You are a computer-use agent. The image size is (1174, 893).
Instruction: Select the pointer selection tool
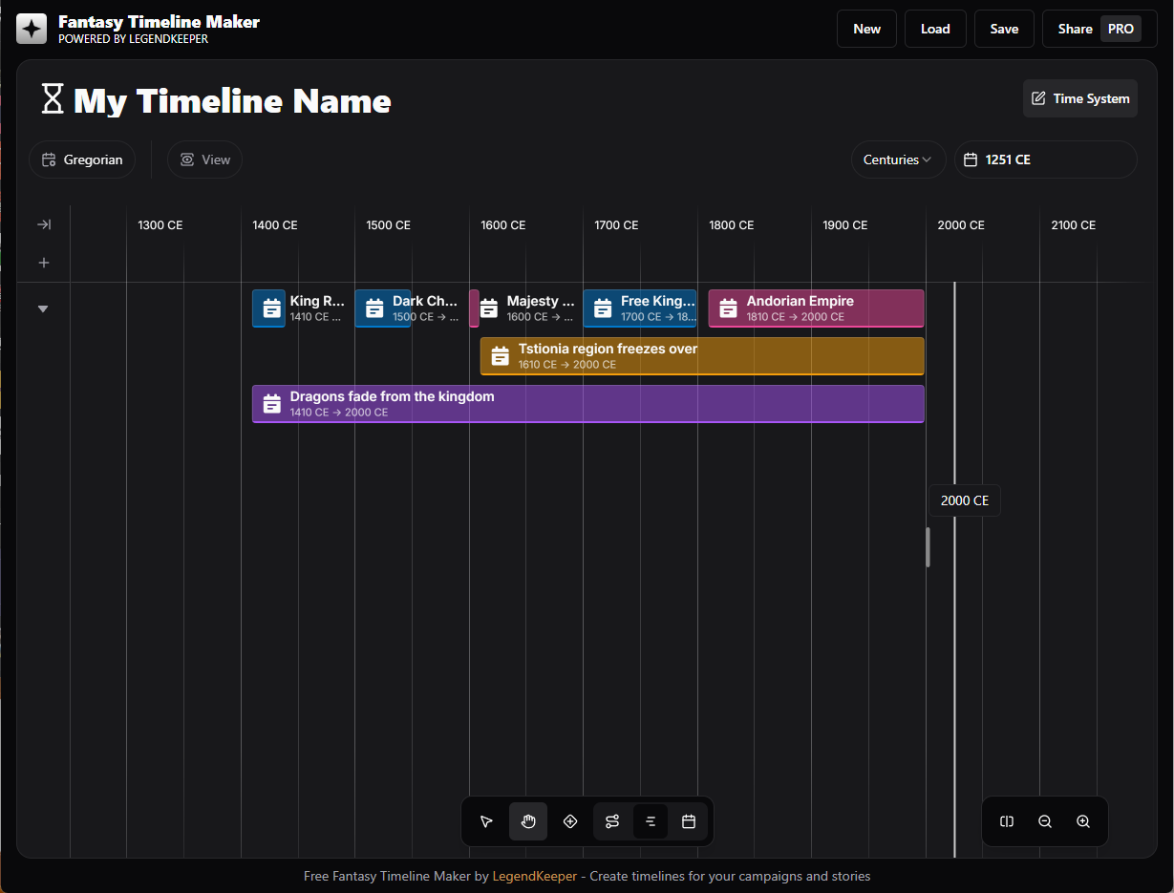tap(486, 821)
